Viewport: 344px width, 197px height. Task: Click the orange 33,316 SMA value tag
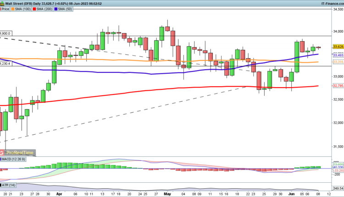pos(338,62)
